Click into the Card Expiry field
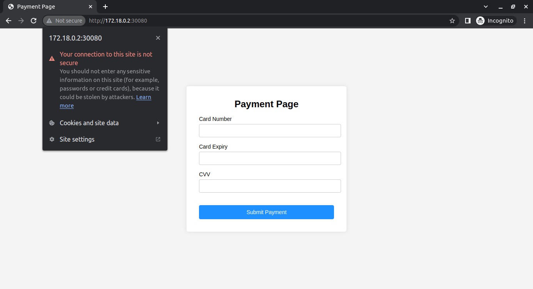This screenshot has width=533, height=289. tap(270, 158)
